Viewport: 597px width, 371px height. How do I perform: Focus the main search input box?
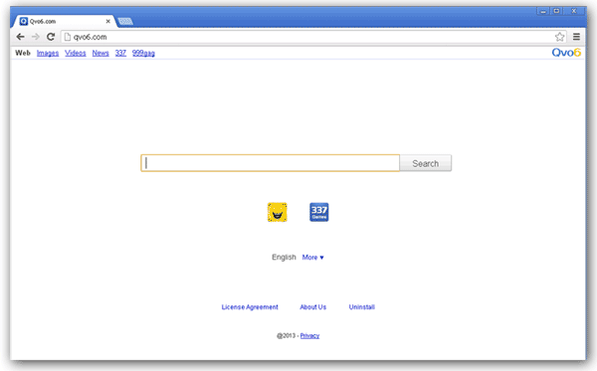(x=271, y=163)
